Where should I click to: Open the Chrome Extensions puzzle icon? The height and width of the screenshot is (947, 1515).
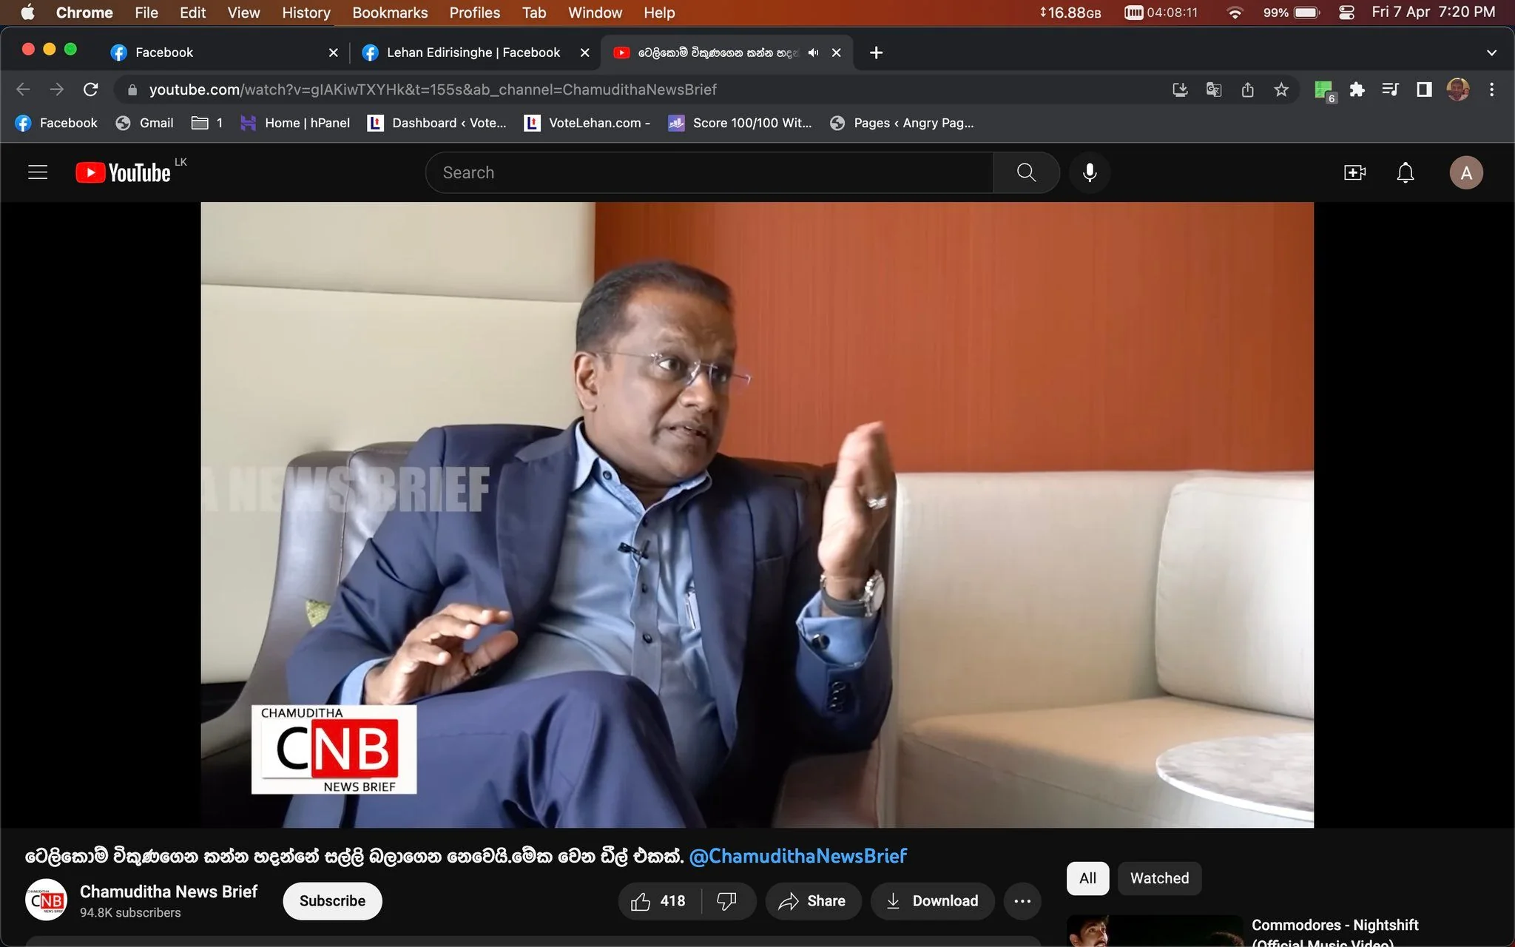click(x=1357, y=90)
